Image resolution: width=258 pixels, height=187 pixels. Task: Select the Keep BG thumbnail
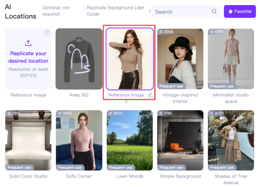(79, 59)
